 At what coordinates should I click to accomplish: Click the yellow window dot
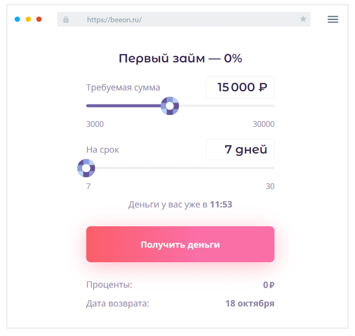point(28,19)
